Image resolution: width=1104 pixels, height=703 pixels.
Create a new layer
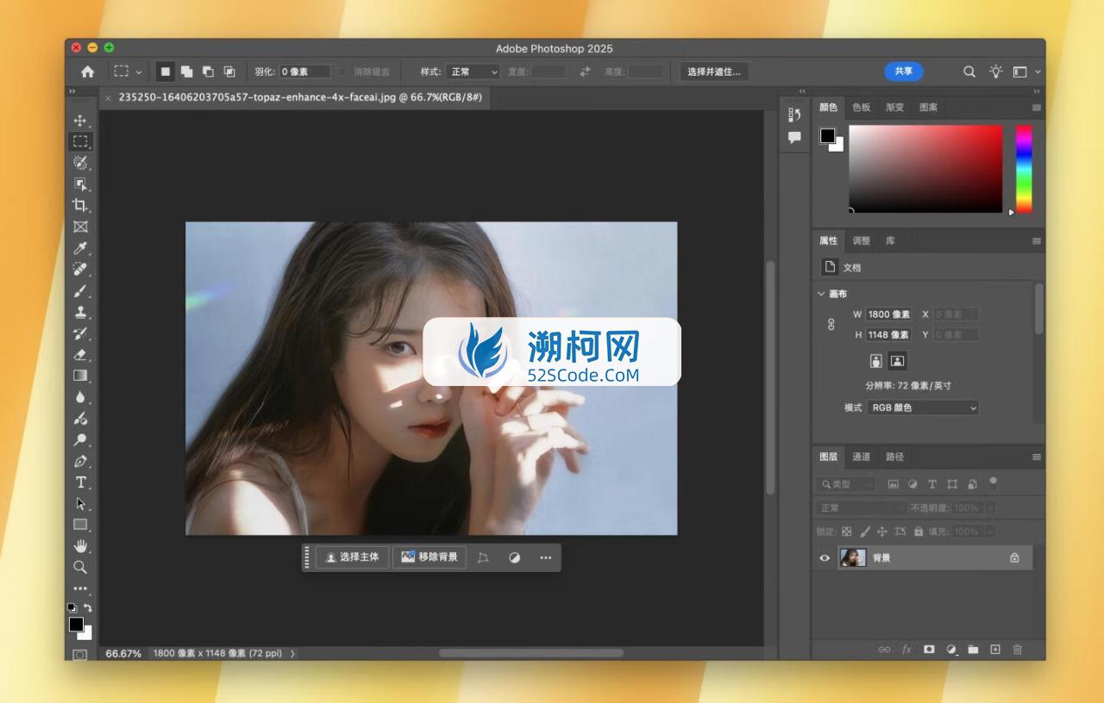[x=994, y=650]
